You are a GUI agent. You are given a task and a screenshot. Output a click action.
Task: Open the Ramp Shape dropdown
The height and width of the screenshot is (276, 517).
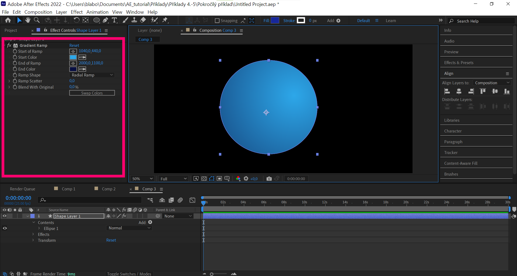tap(92, 75)
